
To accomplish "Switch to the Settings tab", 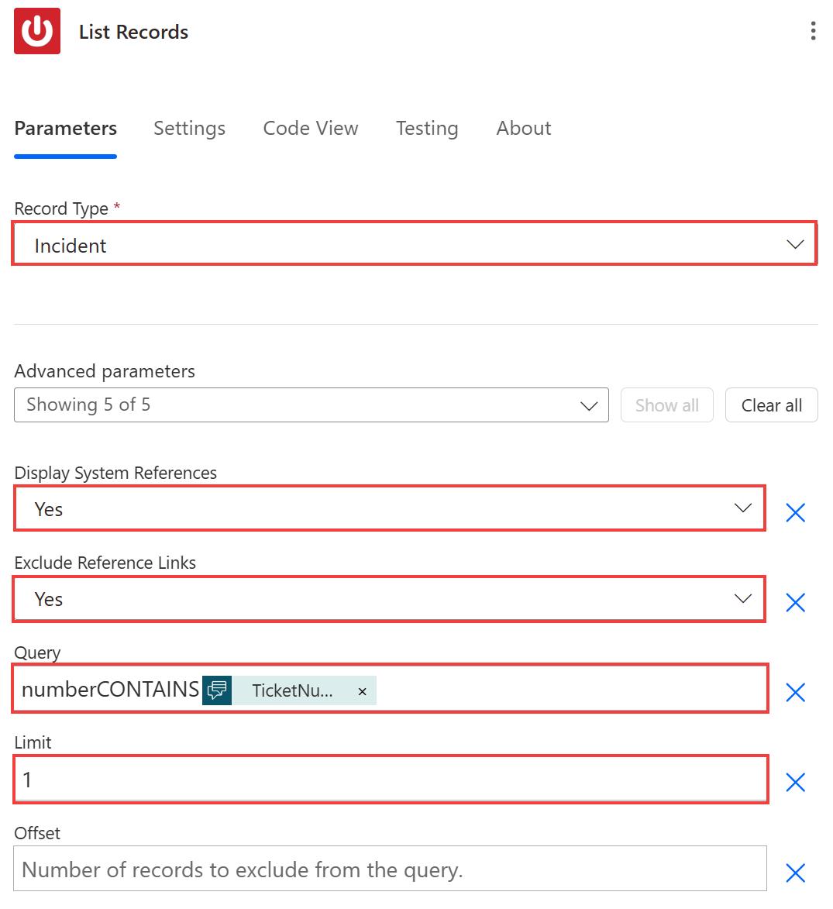I will tap(189, 129).
